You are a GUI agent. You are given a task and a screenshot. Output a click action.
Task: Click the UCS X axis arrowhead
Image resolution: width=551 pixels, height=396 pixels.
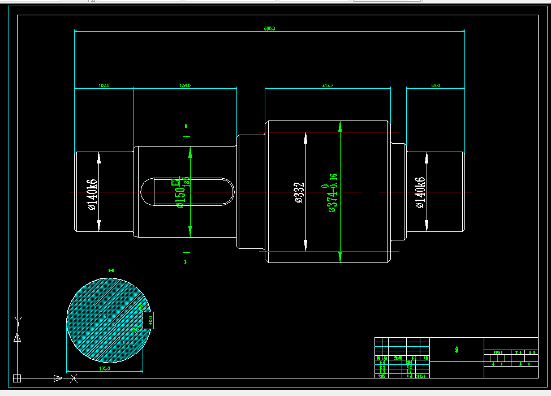click(58, 378)
